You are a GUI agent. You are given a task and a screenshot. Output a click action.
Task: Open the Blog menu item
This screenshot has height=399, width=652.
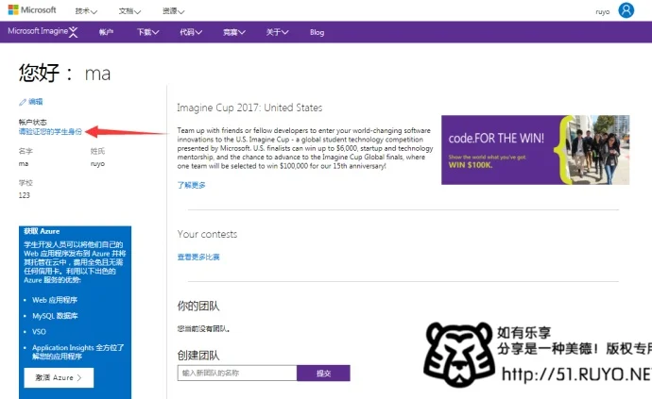pos(317,32)
